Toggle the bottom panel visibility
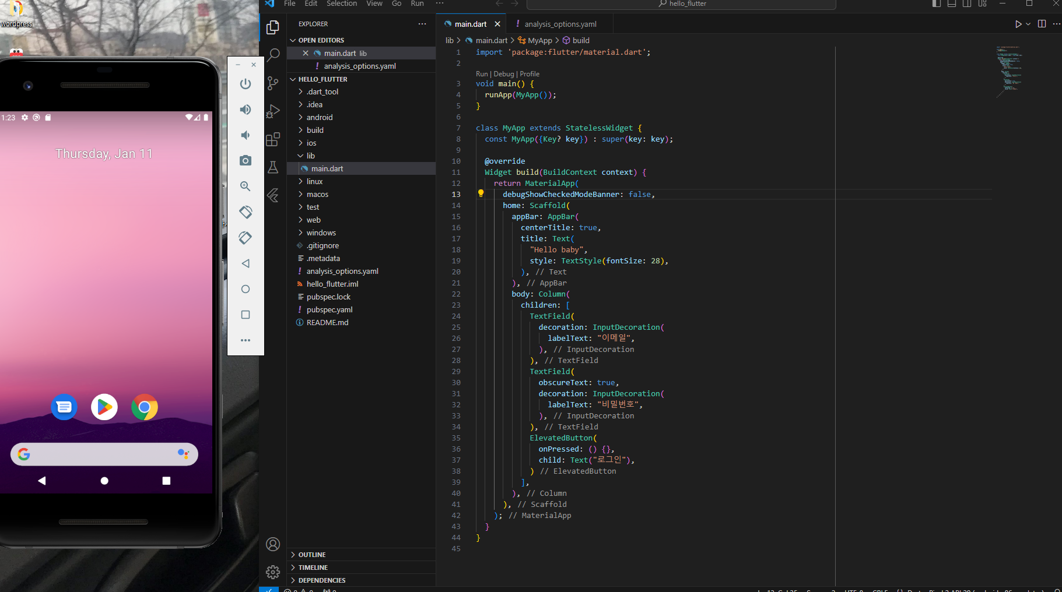This screenshot has height=592, width=1062. click(x=952, y=3)
